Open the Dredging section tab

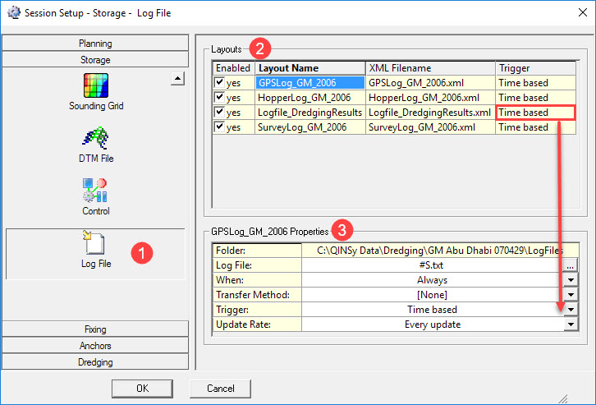click(95, 361)
